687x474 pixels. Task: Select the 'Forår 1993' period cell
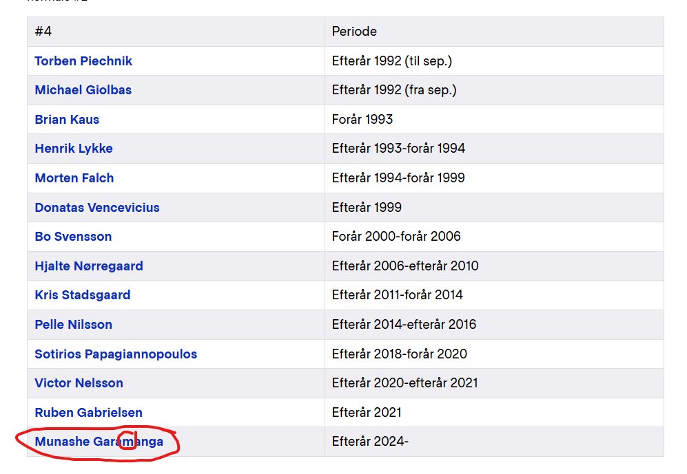tap(494, 120)
